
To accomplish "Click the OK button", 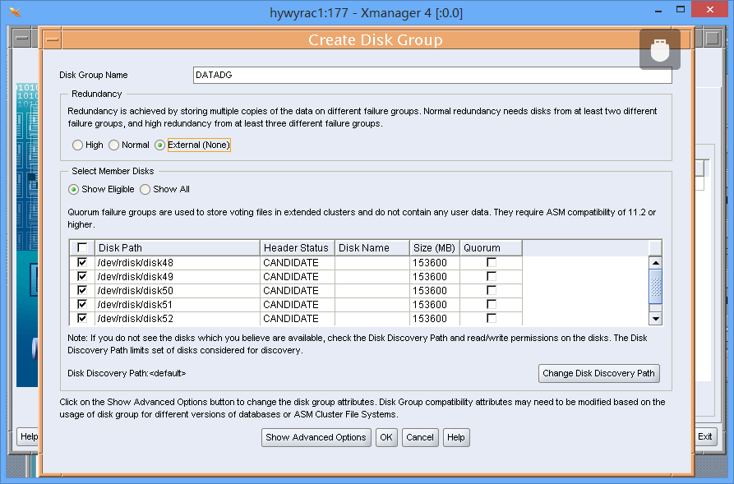I will 386,438.
